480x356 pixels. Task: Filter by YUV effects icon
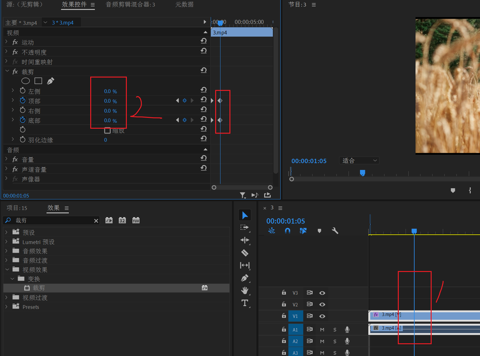pos(136,220)
